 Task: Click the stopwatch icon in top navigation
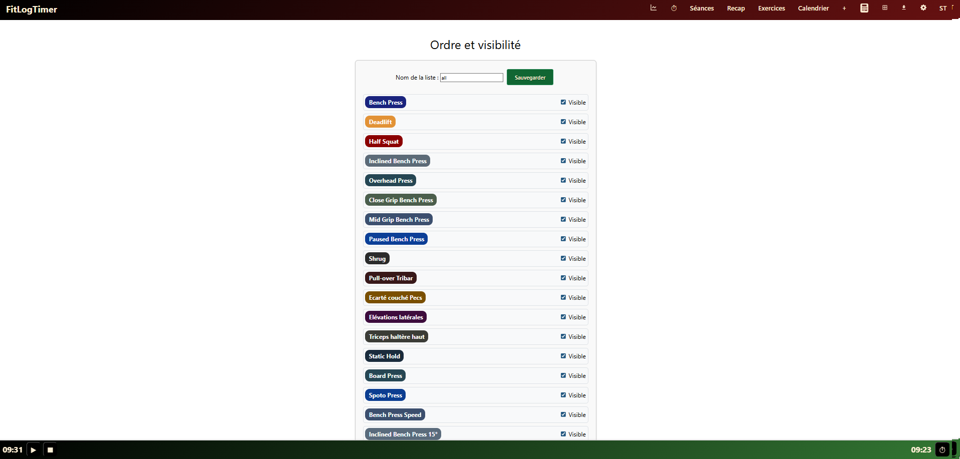[x=674, y=8]
